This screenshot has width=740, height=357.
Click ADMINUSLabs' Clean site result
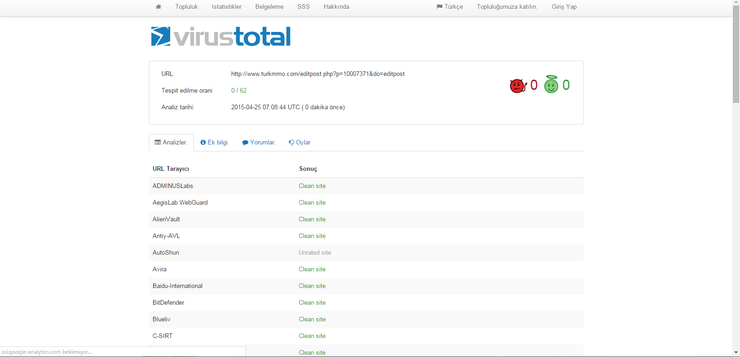click(312, 186)
